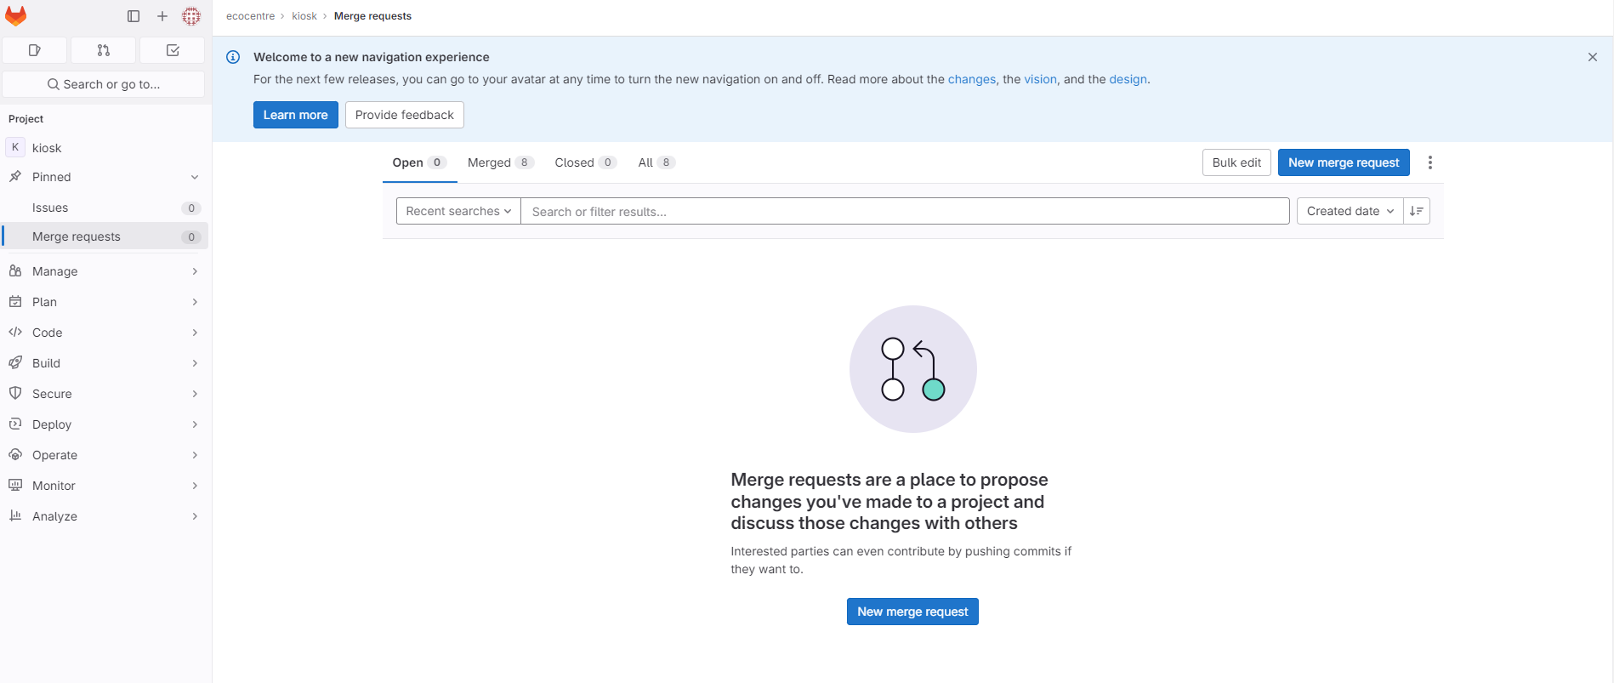The image size is (1614, 683).
Task: Collapse the Pinned section
Action: (105, 177)
